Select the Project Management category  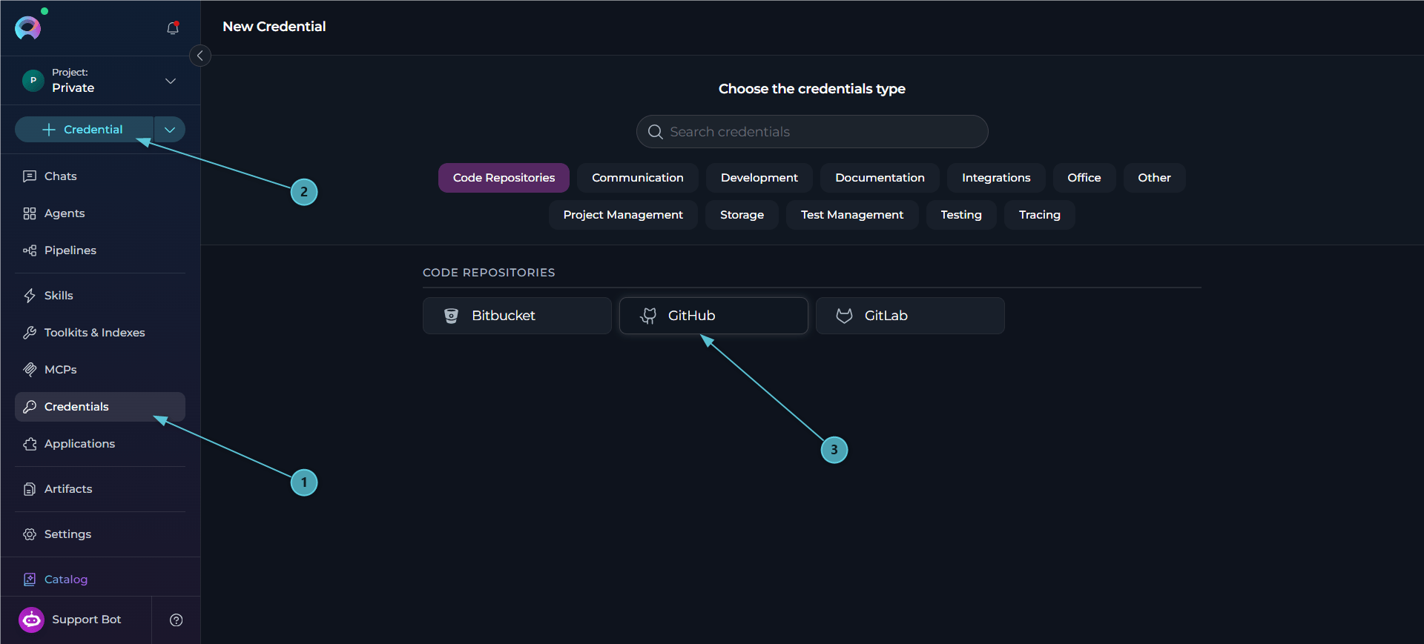click(623, 215)
